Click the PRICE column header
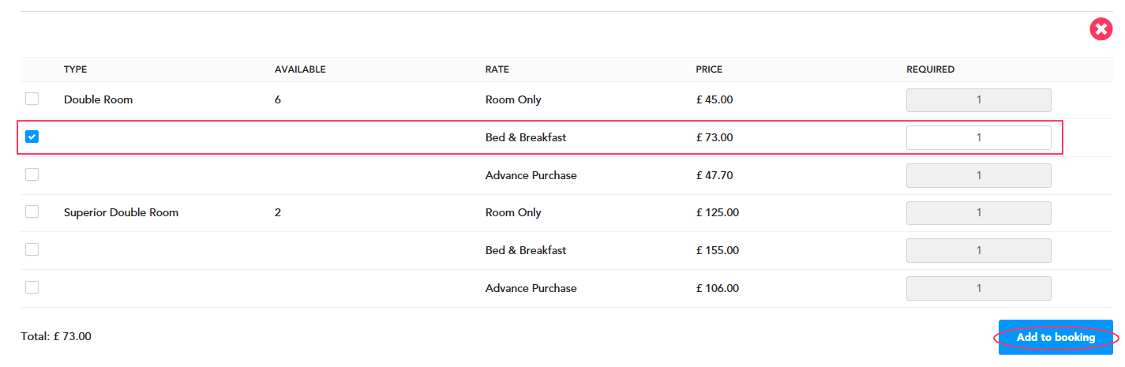The image size is (1125, 367). click(709, 69)
